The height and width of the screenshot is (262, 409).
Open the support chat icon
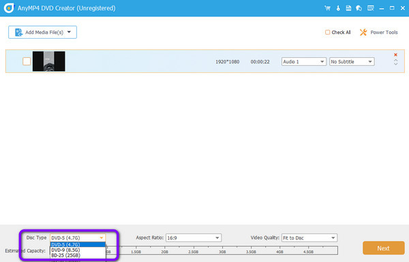pos(359,8)
